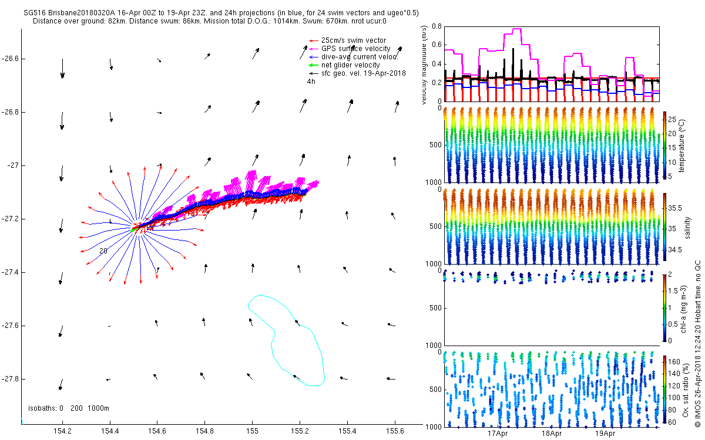Click longitude tick '154.4' on the map axis
Viewport: 705px width, 440px height.
click(109, 431)
